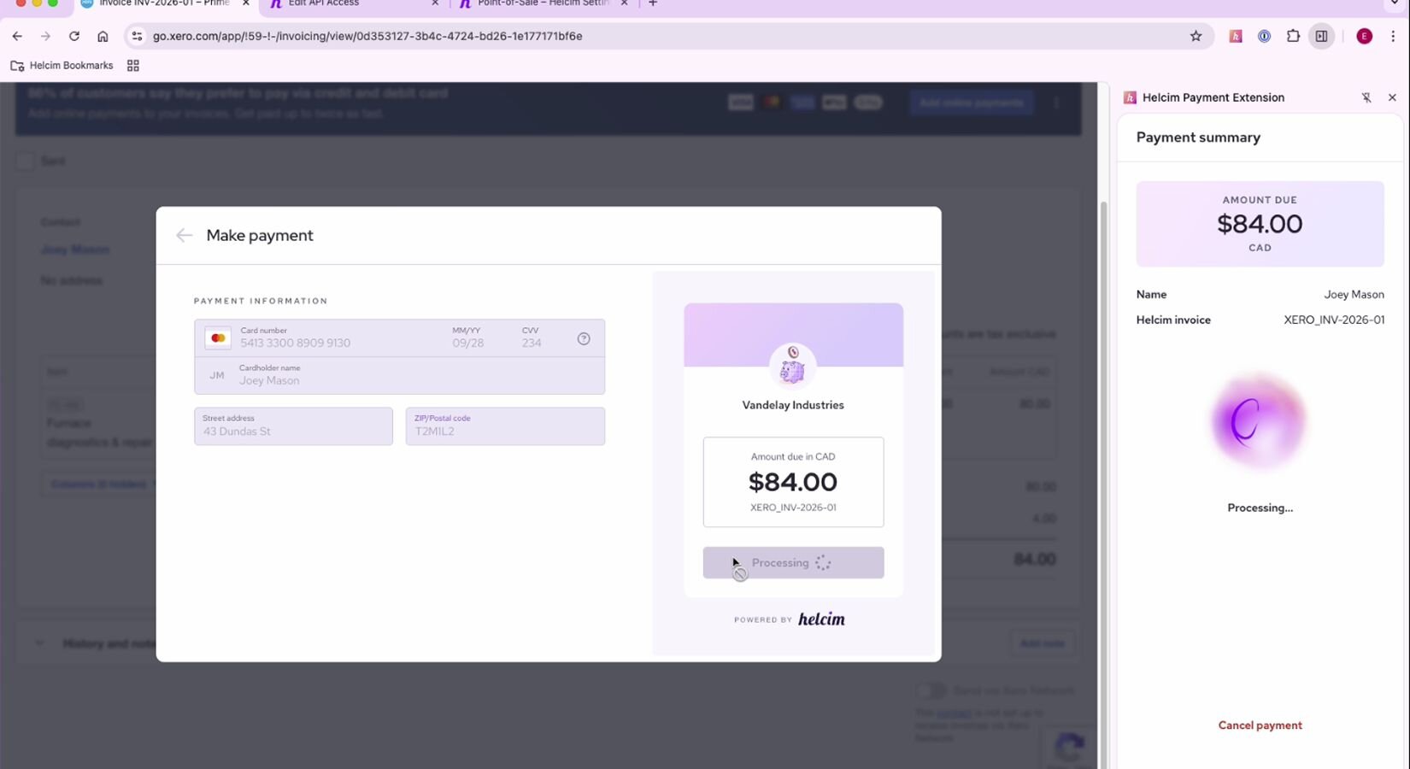The width and height of the screenshot is (1410, 769).
Task: Toggle the browser side panel icon
Action: tap(1321, 36)
